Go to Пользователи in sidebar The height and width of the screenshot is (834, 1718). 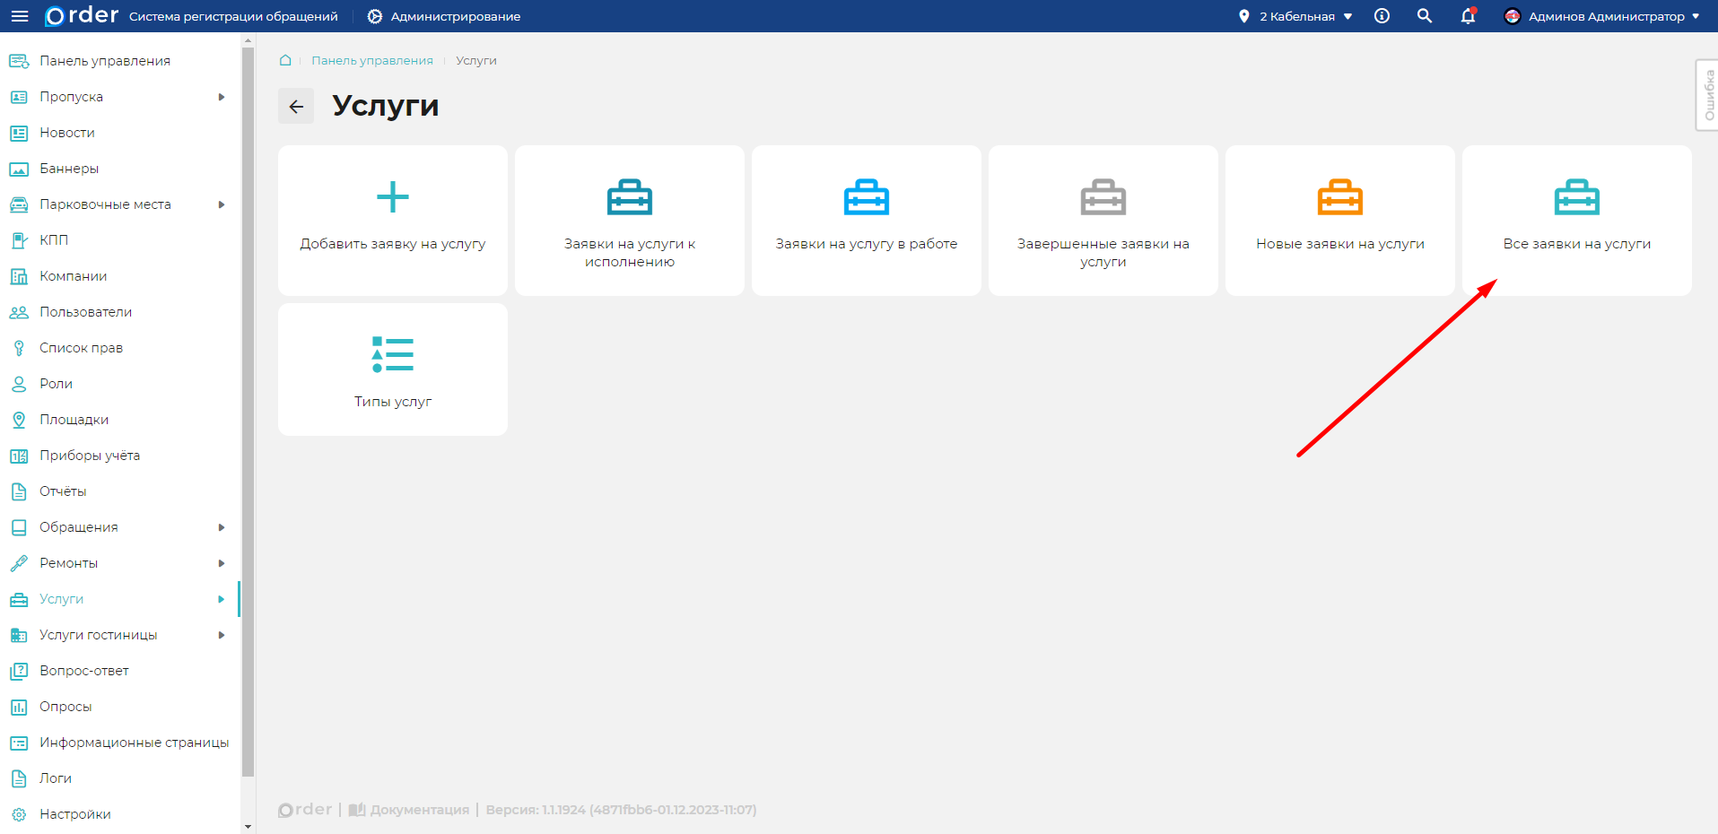(x=85, y=312)
